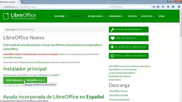Open lista de socios certificados link
Image resolution: width=182 pixels, height=102 pixels.
[33, 62]
